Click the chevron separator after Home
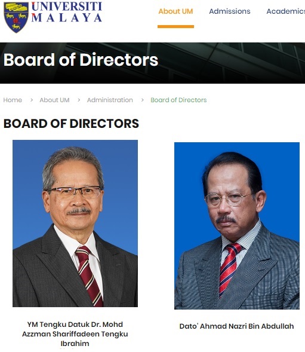The height and width of the screenshot is (352, 305). tap(32, 100)
